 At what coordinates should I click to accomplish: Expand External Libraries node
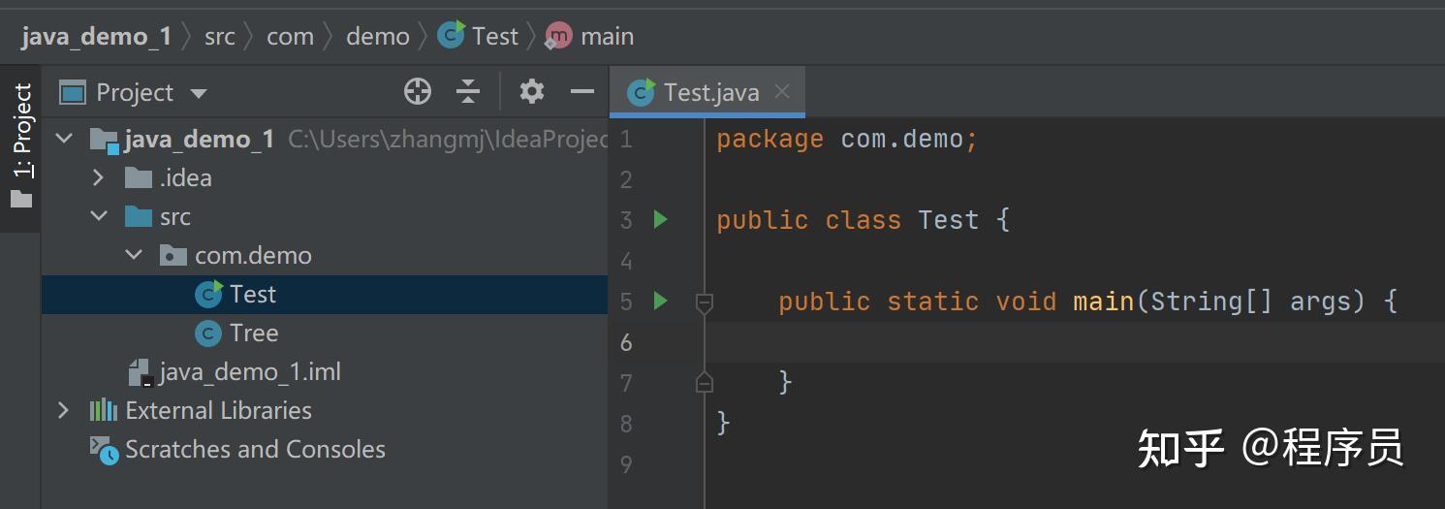(64, 411)
